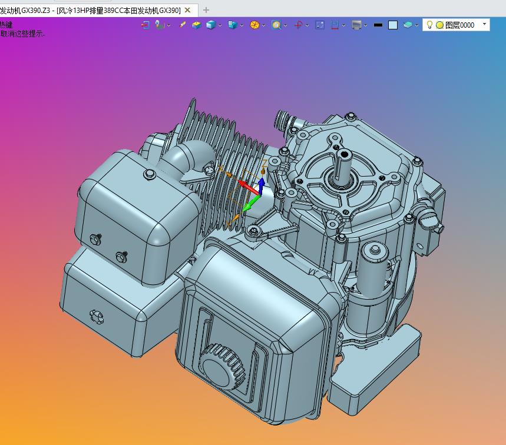Click the green Y axis arrow of triad

coord(252,204)
